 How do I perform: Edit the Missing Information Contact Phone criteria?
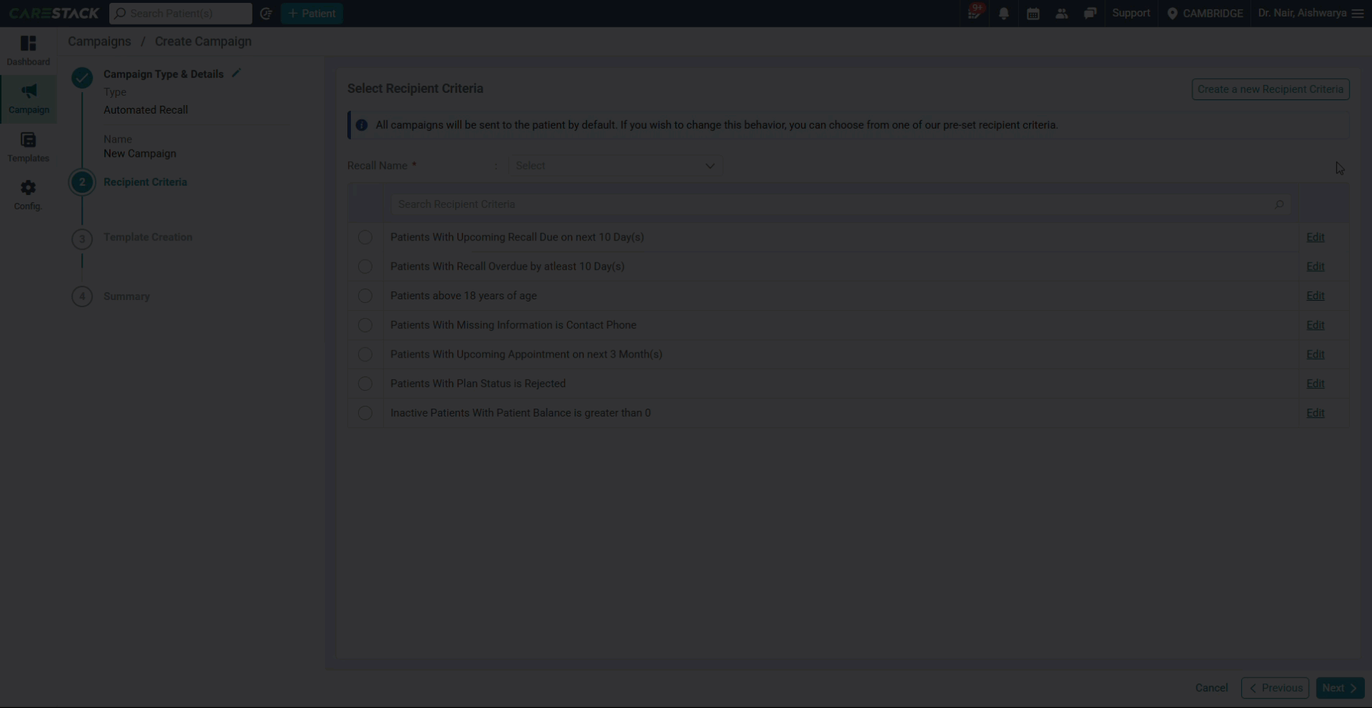(x=1315, y=325)
